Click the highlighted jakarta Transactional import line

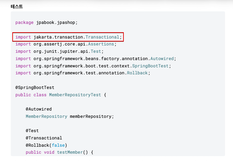tap(68, 37)
